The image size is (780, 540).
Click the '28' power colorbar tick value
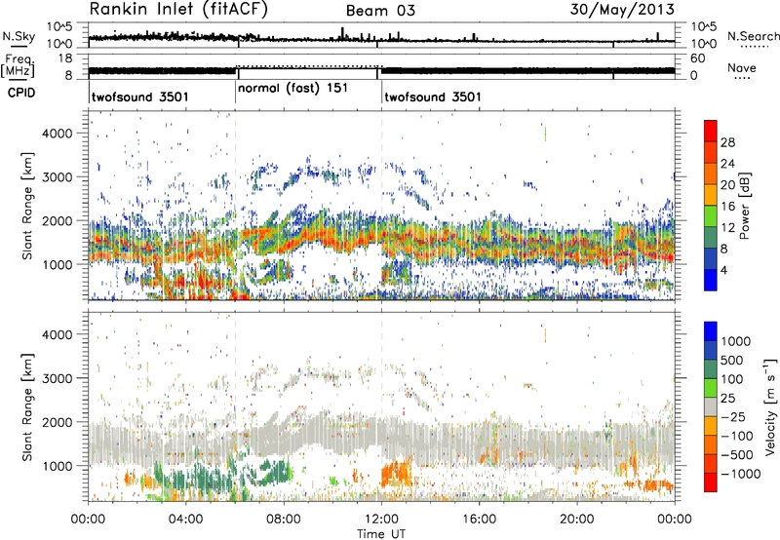(x=727, y=142)
